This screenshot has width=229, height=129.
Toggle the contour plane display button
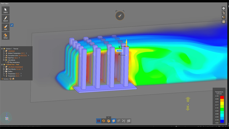[114, 121]
